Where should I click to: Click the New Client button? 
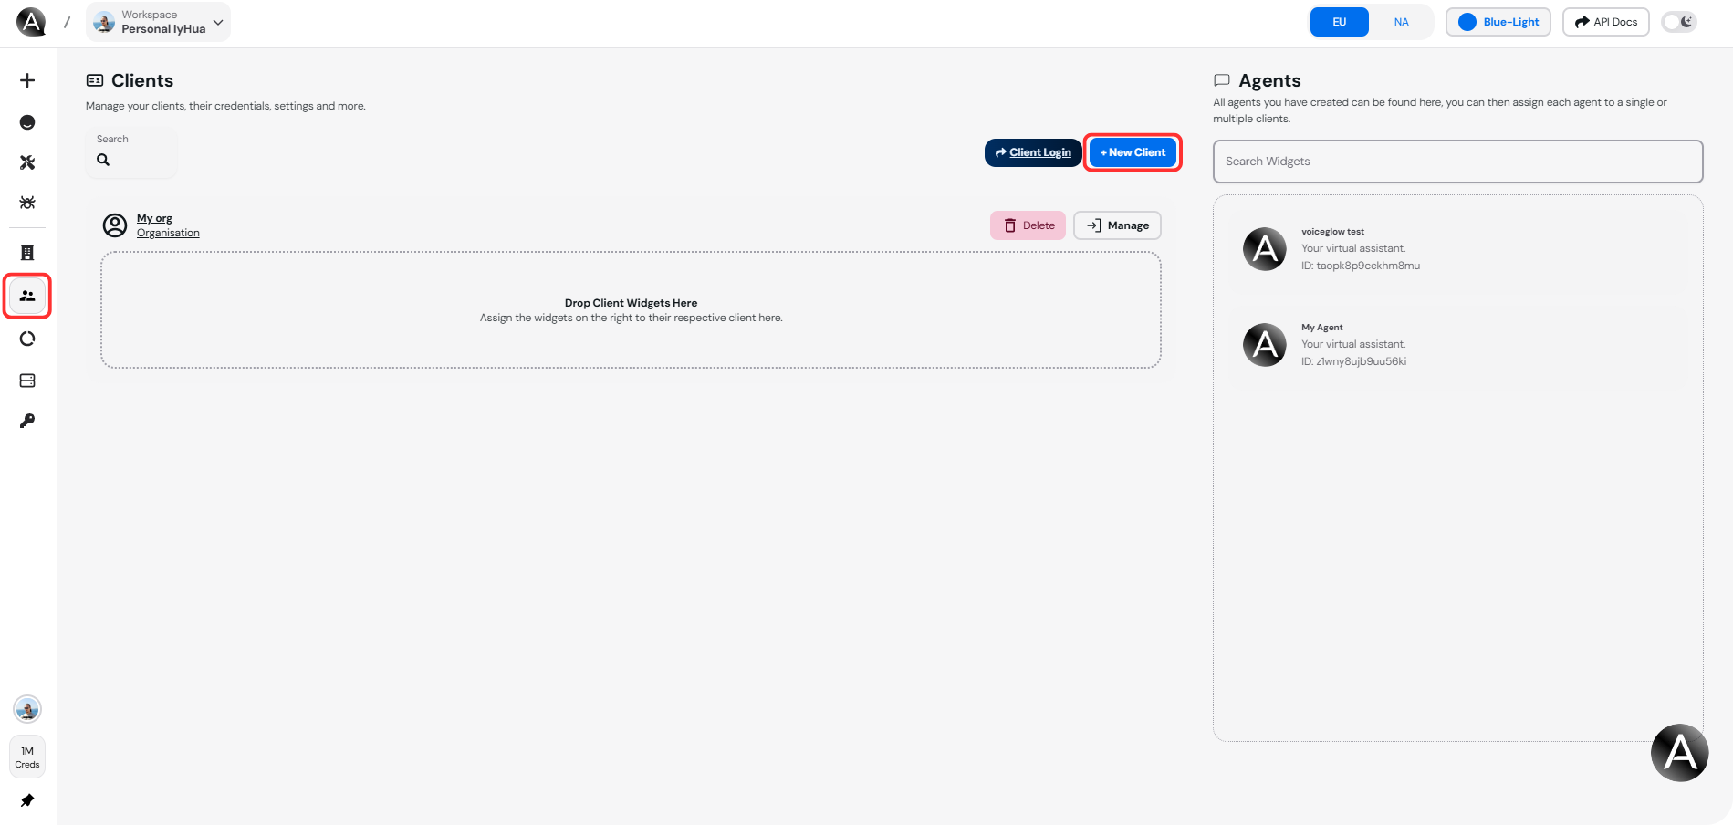(1132, 152)
